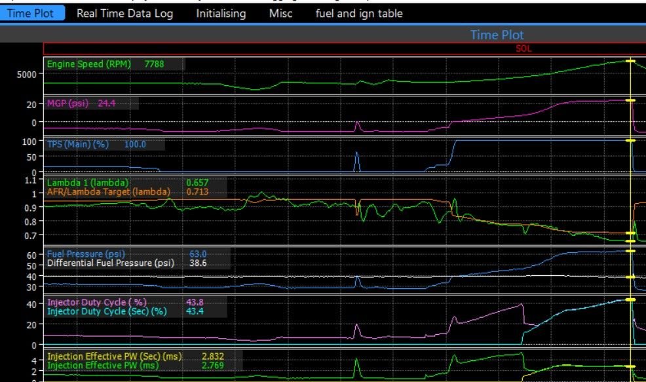This screenshot has width=646, height=382.
Task: Select the Engine Speed (RPM) channel label
Action: pos(89,64)
